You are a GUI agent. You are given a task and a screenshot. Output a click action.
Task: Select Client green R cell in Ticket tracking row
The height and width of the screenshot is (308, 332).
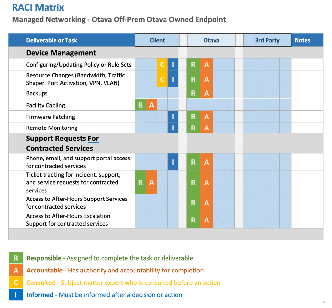[x=140, y=182]
